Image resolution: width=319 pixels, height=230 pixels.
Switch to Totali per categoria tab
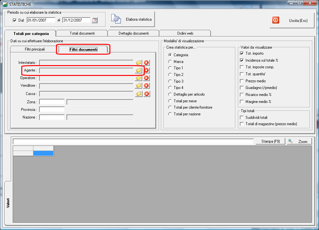coord(31,34)
